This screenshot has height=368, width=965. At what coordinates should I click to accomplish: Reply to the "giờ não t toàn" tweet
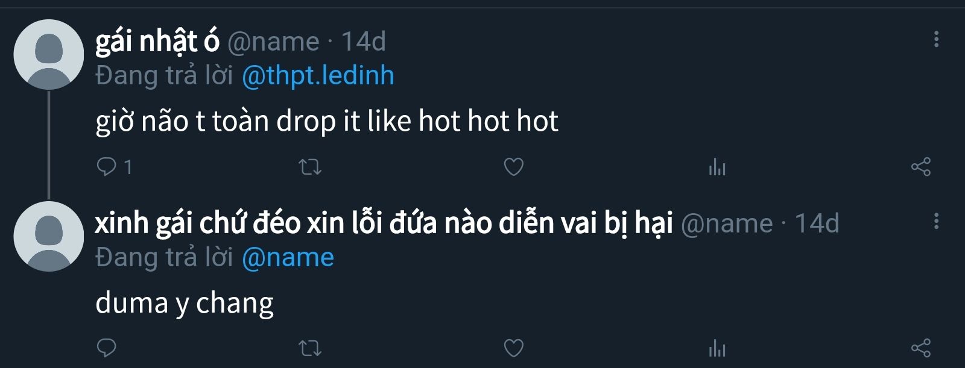[107, 166]
